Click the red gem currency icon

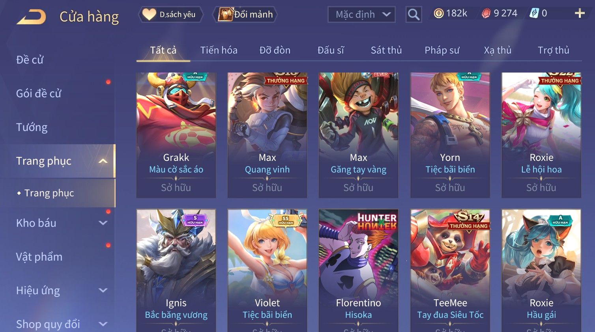[x=486, y=13]
